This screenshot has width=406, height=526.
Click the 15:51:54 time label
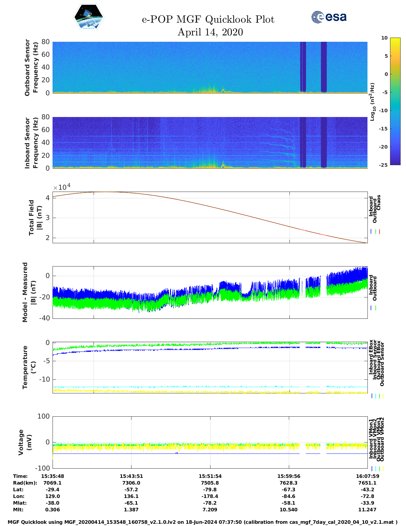210,476
